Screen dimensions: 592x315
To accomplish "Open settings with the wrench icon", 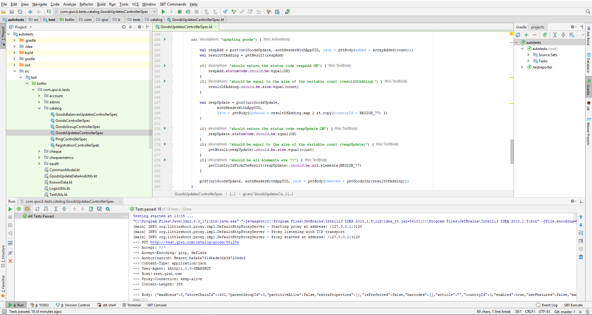I will coord(269,12).
